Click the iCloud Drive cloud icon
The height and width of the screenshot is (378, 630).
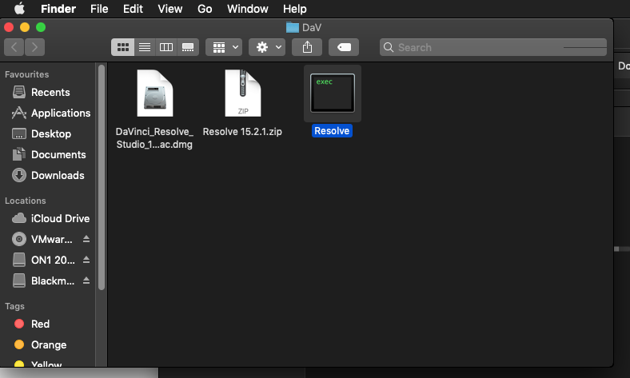[x=19, y=218]
